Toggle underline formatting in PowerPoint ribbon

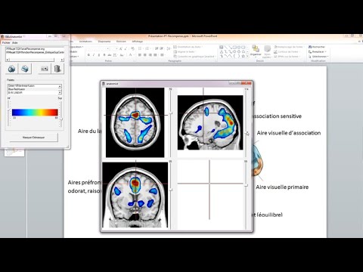tap(99, 55)
